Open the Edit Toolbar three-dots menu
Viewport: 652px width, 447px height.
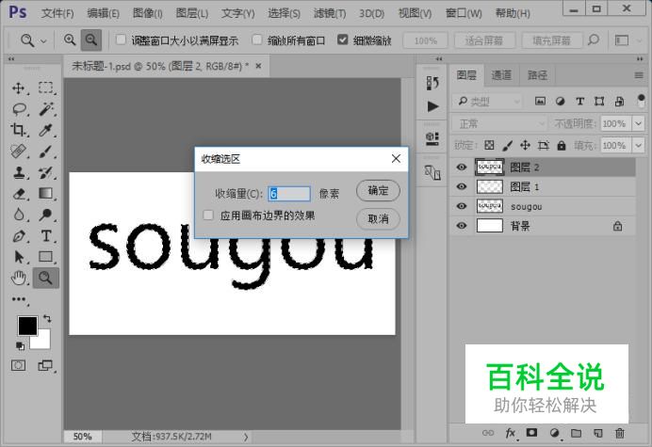19,299
